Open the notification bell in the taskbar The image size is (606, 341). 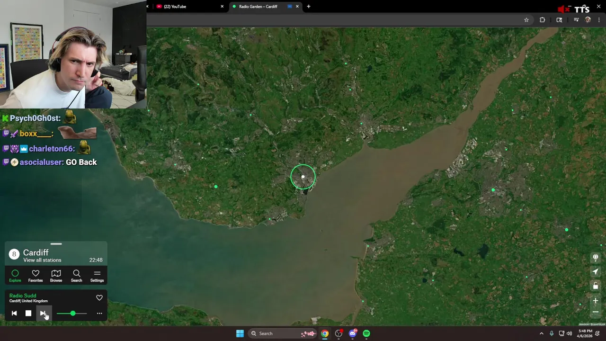597,333
